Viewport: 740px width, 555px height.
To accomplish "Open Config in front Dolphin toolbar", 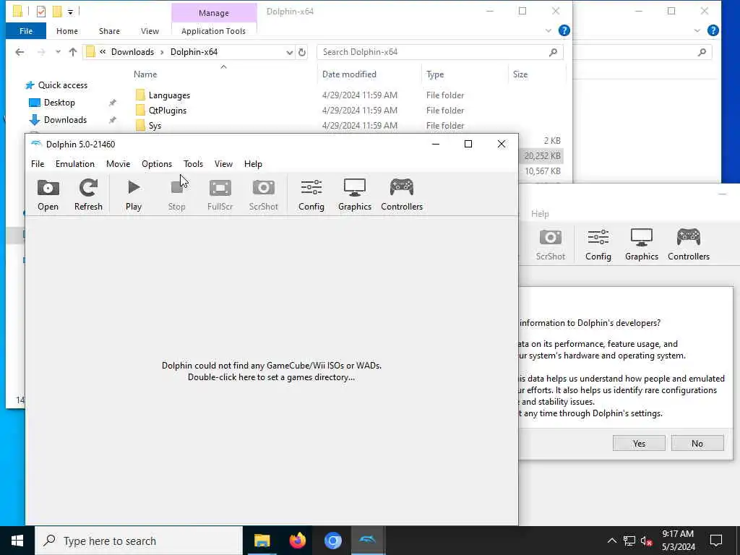I will tap(311, 195).
